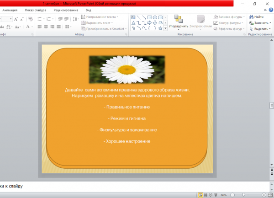Click the zoom in plus button
This screenshot has height=198, width=274.
click(x=264, y=194)
